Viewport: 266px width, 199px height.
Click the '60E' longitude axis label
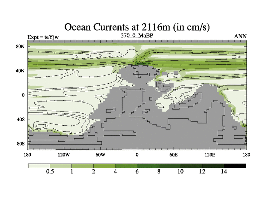click(x=173, y=155)
